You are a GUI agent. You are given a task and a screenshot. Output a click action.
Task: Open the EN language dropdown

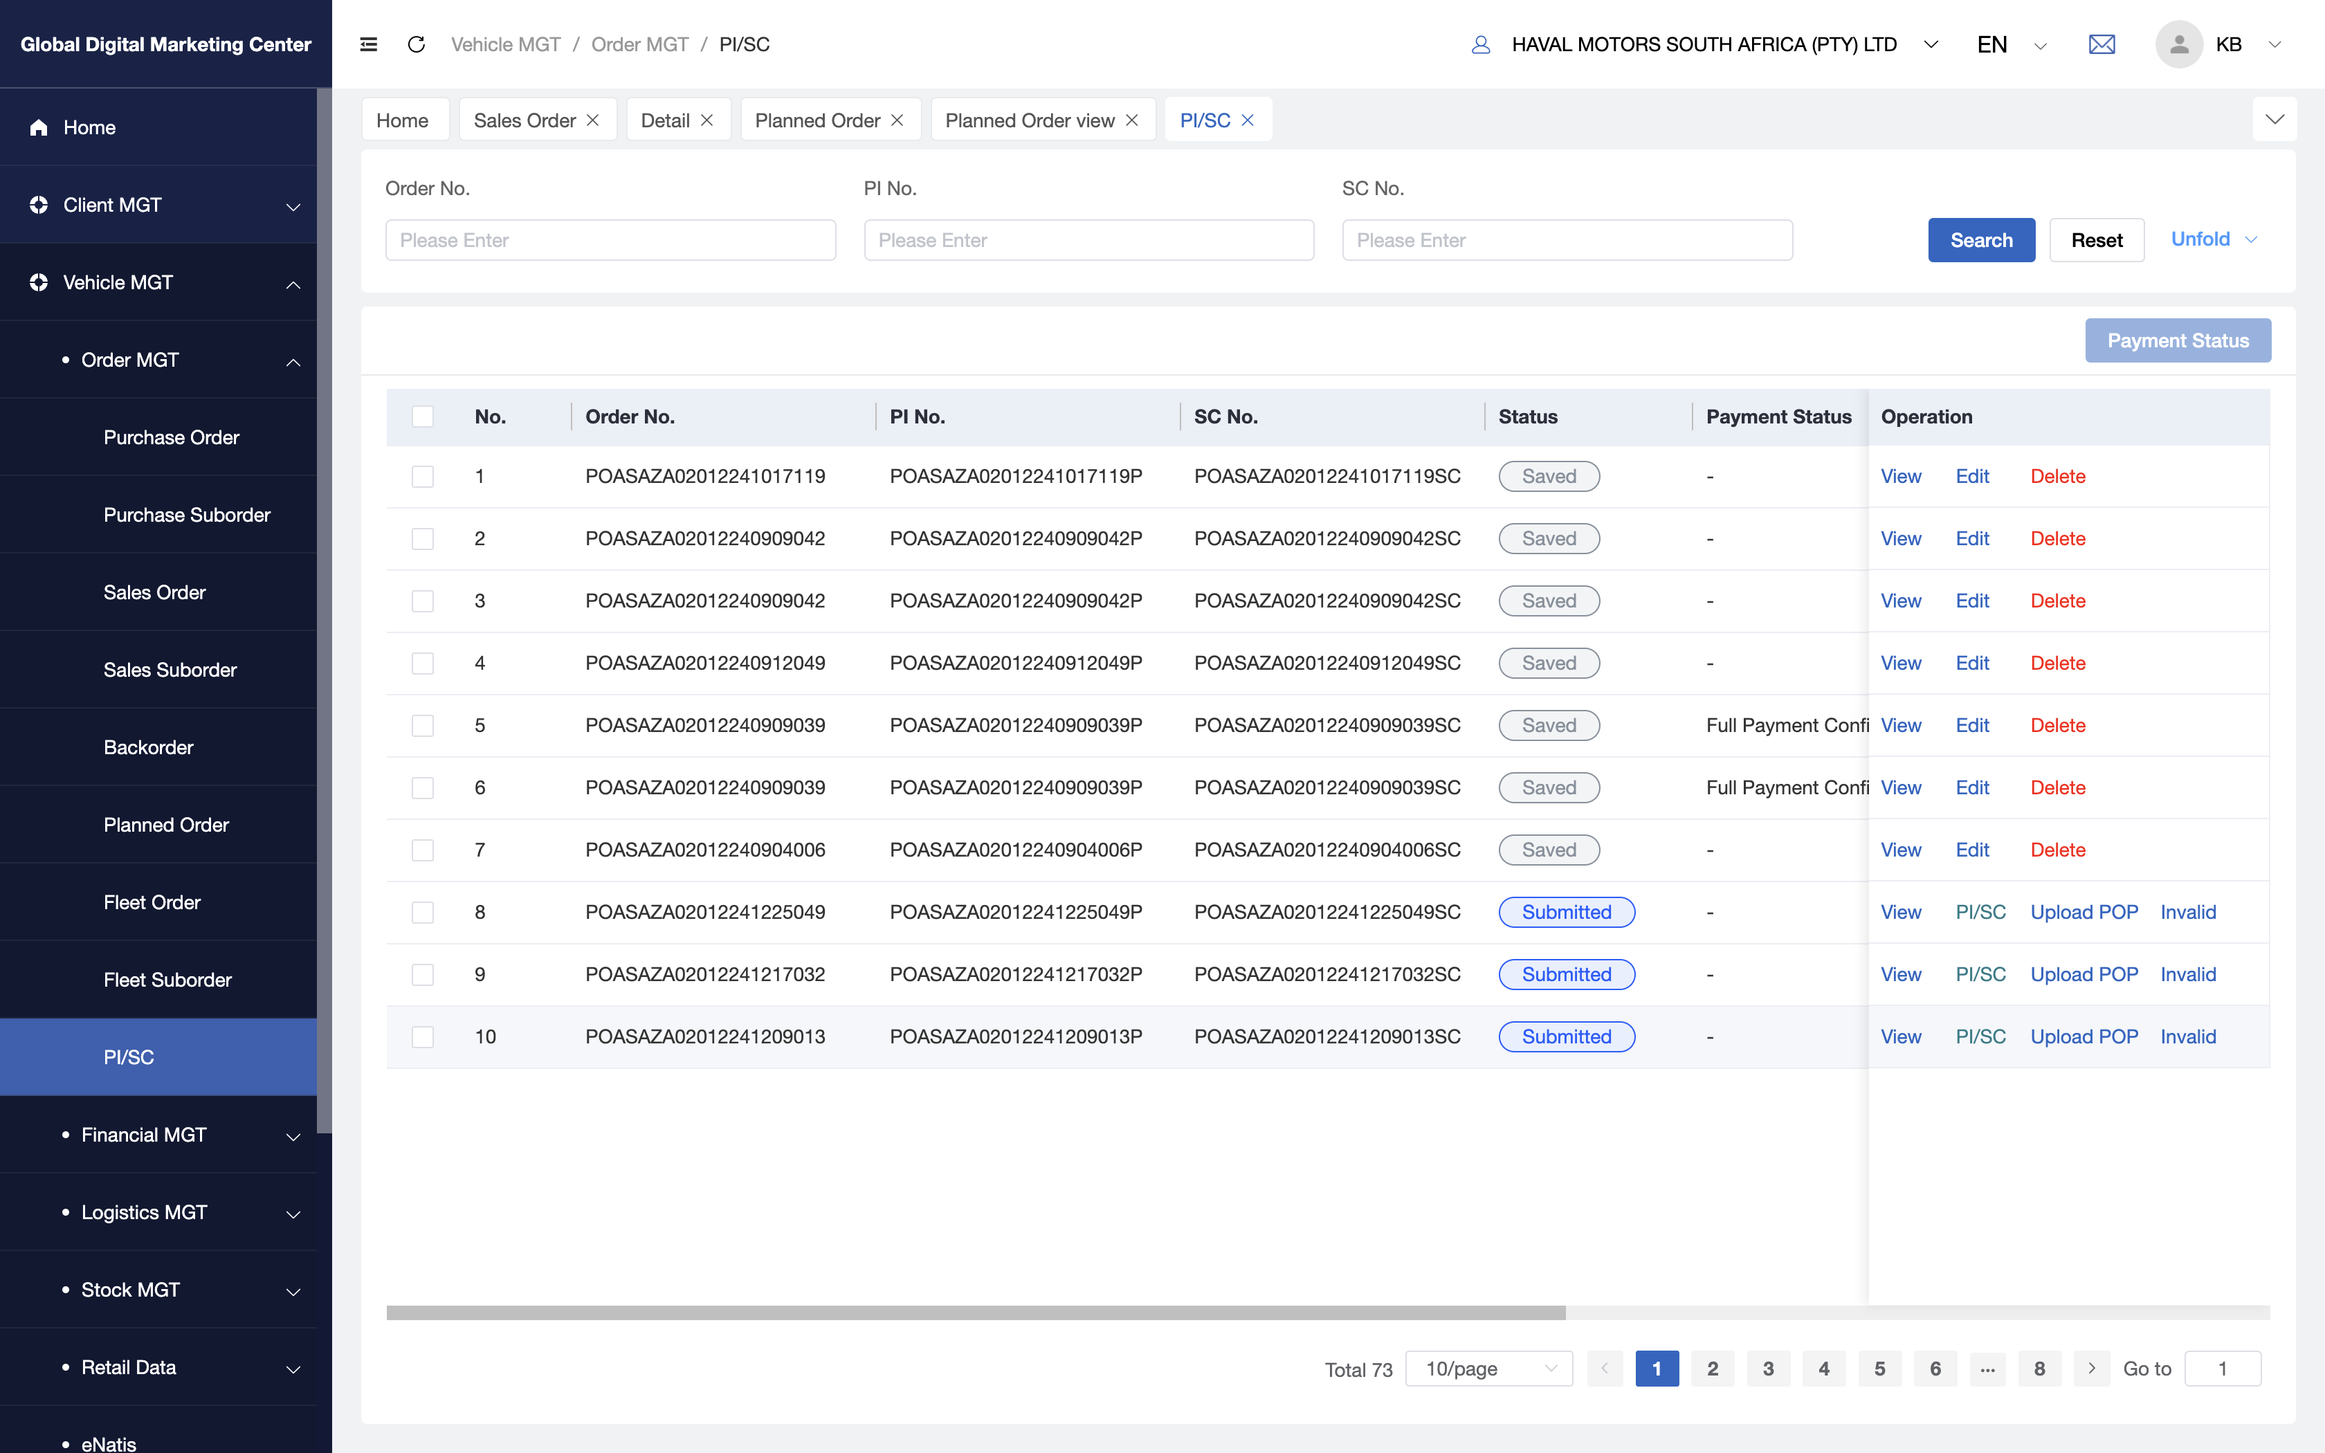[x=2041, y=45]
